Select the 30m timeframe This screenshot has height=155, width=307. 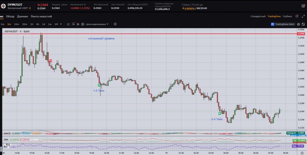[x=25, y=24]
